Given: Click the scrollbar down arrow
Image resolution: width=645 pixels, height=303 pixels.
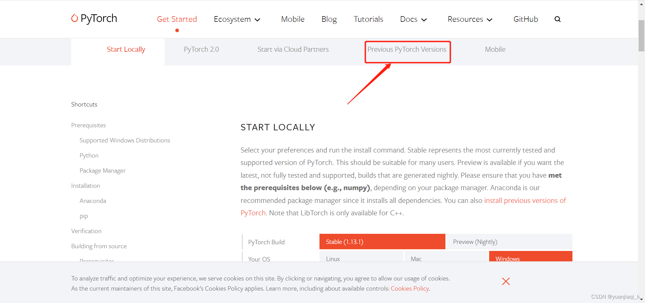Looking at the screenshot, I should pos(642,299).
